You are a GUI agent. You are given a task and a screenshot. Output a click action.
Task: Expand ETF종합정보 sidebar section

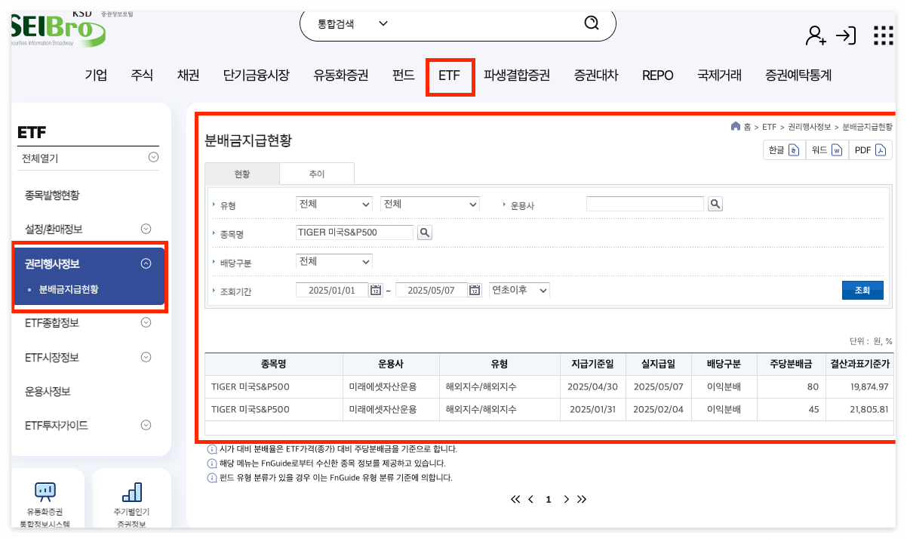146,322
